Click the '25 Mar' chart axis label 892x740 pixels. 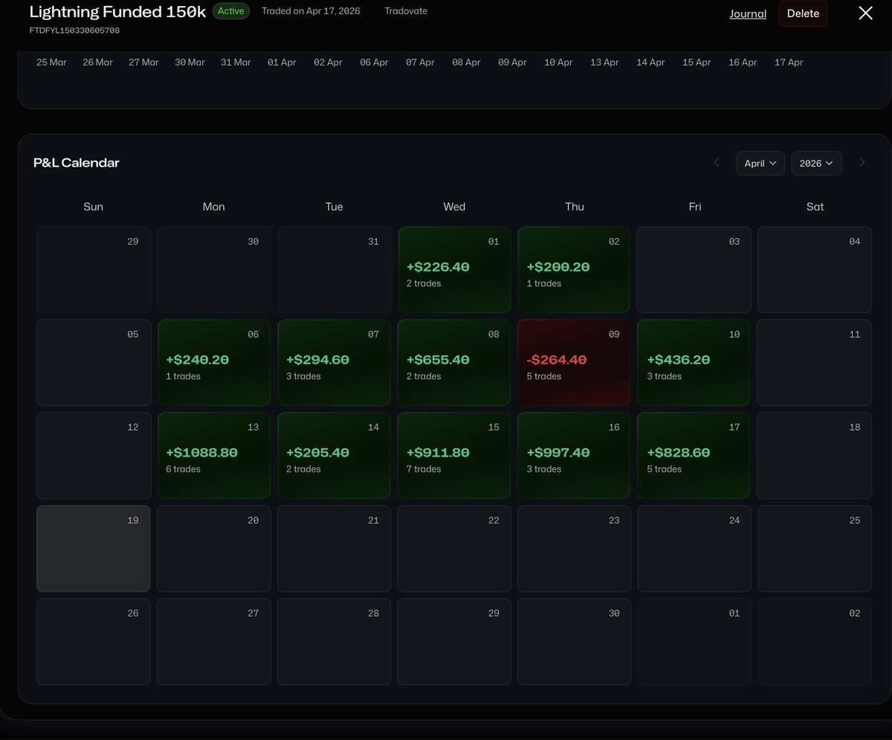[x=51, y=62]
